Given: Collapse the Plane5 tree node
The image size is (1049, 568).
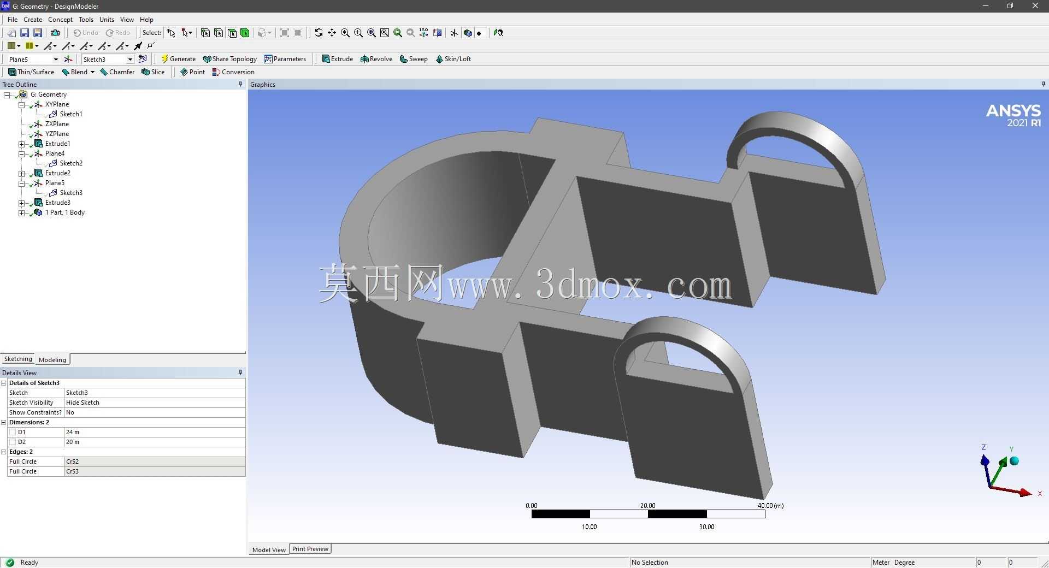Looking at the screenshot, I should coord(21,184).
